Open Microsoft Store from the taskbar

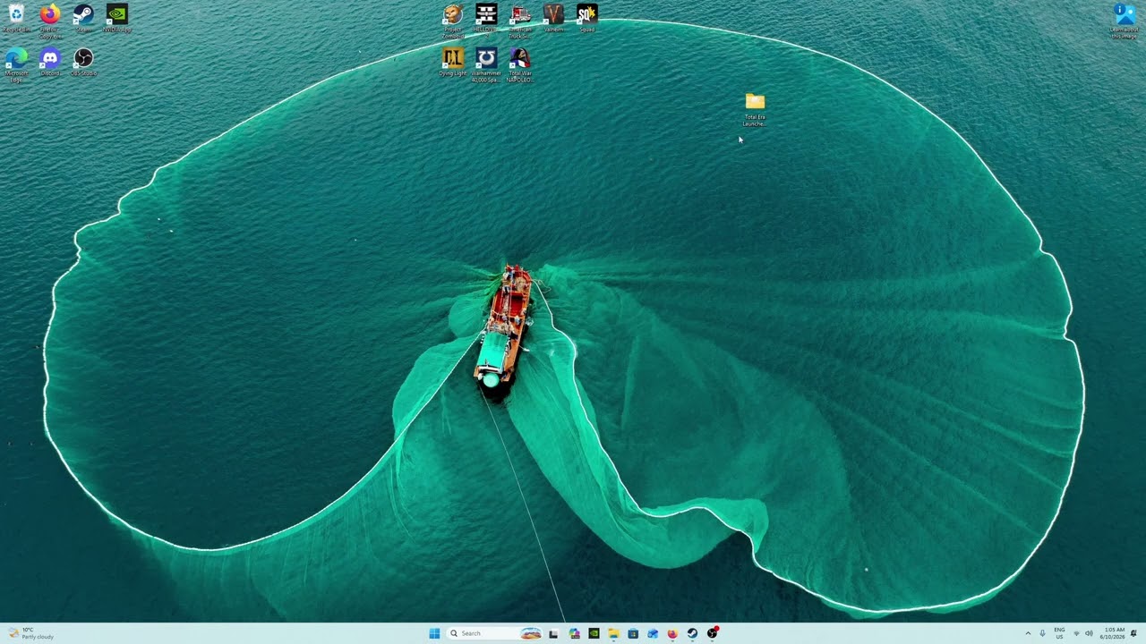[633, 633]
